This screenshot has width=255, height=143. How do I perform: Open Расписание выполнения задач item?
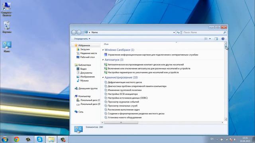122,110
